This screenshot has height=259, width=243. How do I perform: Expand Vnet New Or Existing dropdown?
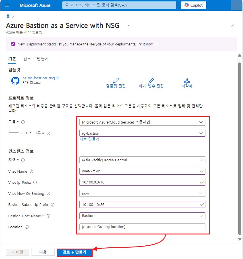pyautogui.click(x=142, y=193)
